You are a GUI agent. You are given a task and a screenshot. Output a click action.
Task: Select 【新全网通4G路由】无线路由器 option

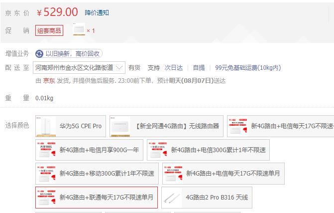pyautogui.click(x=166, y=126)
